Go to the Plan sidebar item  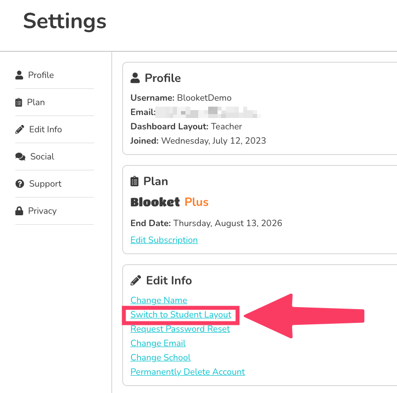click(x=36, y=102)
